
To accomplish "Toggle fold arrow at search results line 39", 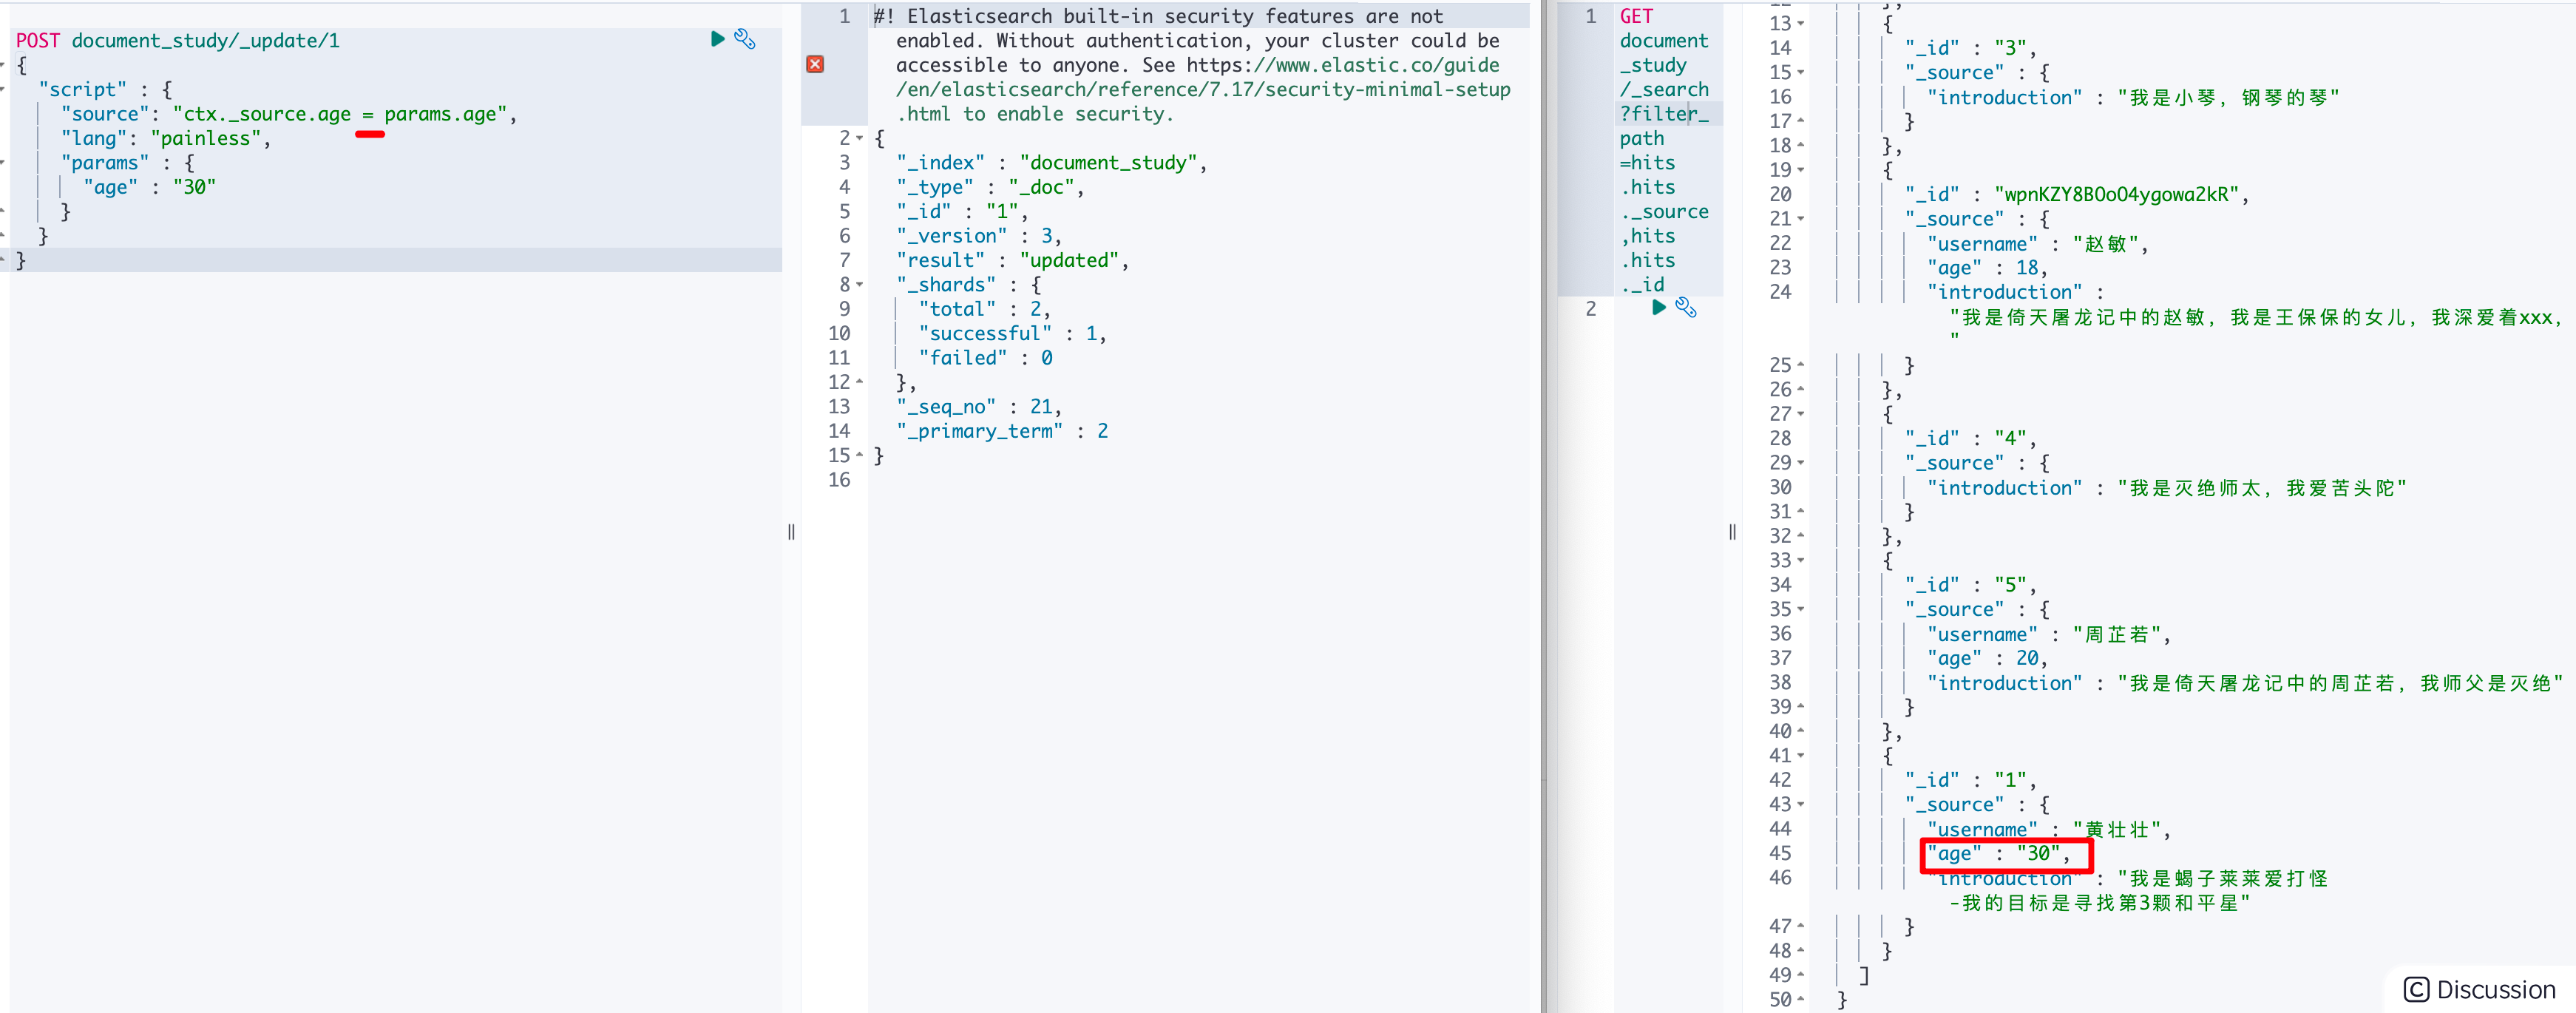I will click(1801, 707).
